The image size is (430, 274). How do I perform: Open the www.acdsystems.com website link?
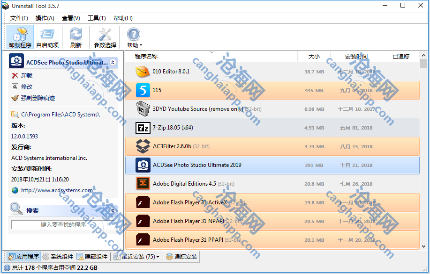click(56, 190)
